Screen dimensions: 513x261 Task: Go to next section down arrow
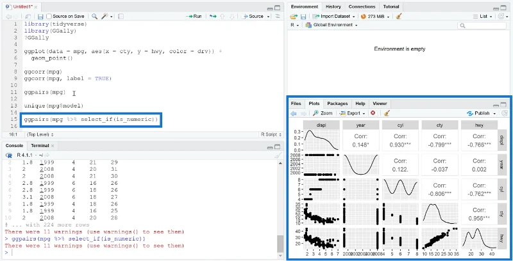[231, 17]
